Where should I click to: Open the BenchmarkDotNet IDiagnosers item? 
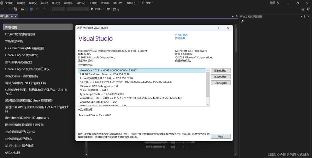click(x=27, y=118)
